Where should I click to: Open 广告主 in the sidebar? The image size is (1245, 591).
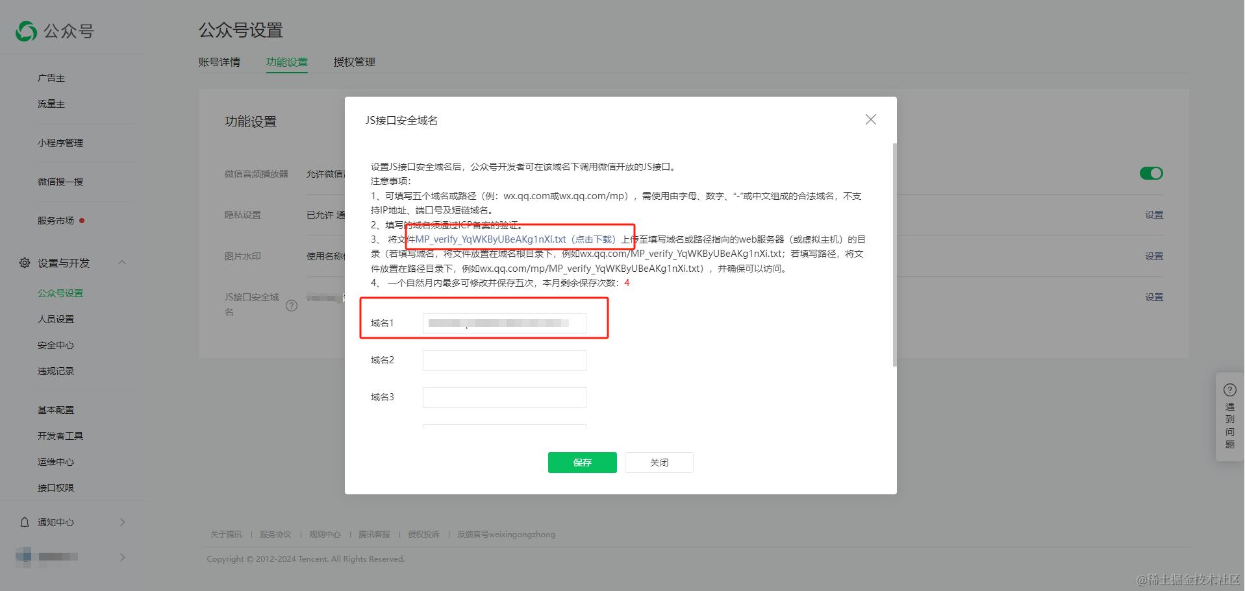(x=51, y=78)
